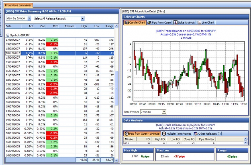This screenshot has width=251, height=165.
Task: Click the Multiple Time Frames clock icon
Action: (x=164, y=133)
